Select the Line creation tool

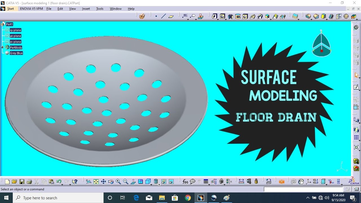tap(164, 16)
